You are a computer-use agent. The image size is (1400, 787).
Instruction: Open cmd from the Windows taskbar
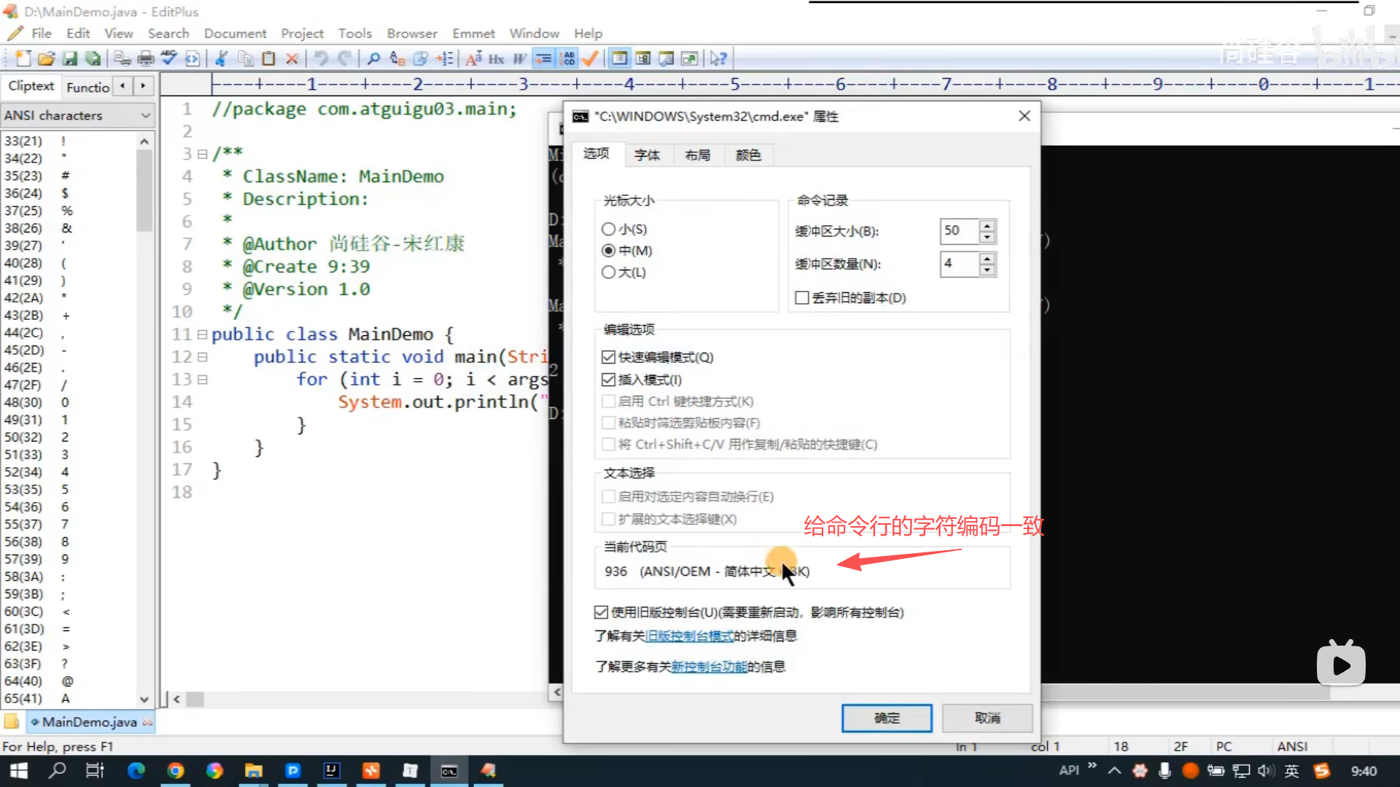449,771
